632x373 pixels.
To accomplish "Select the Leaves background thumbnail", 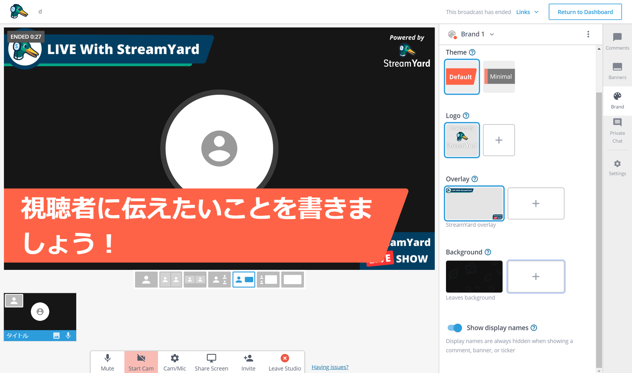I will 474,277.
